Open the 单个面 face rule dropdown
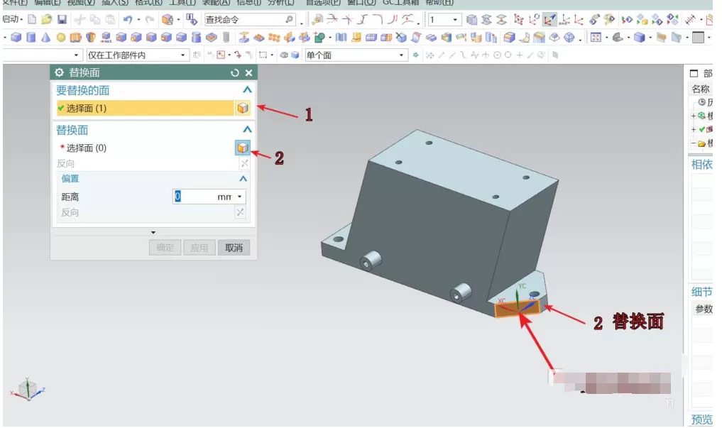Viewport: 722px width, 428px height. pyautogui.click(x=356, y=55)
